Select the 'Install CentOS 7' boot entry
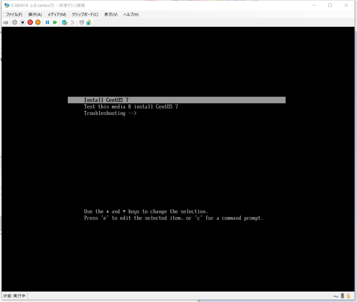The image size is (357, 302). [x=177, y=100]
